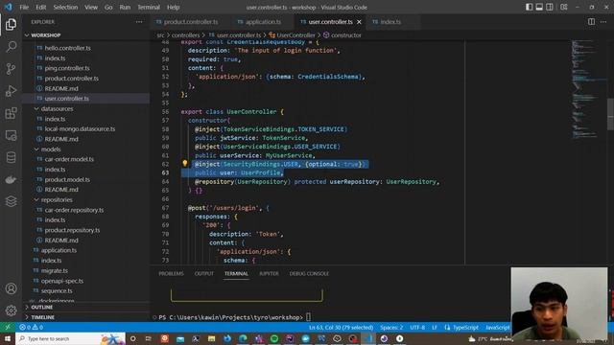Open car-order.model.ts file
Viewport: 614px width, 345px height.
click(x=69, y=159)
